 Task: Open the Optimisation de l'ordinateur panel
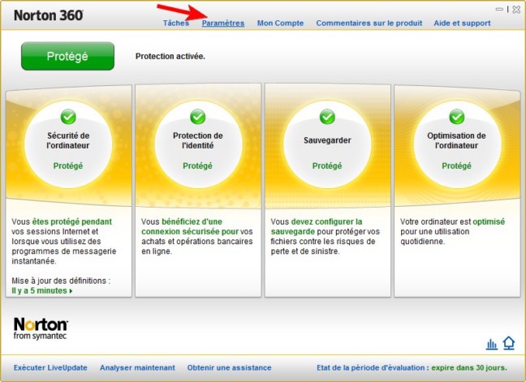pos(457,191)
